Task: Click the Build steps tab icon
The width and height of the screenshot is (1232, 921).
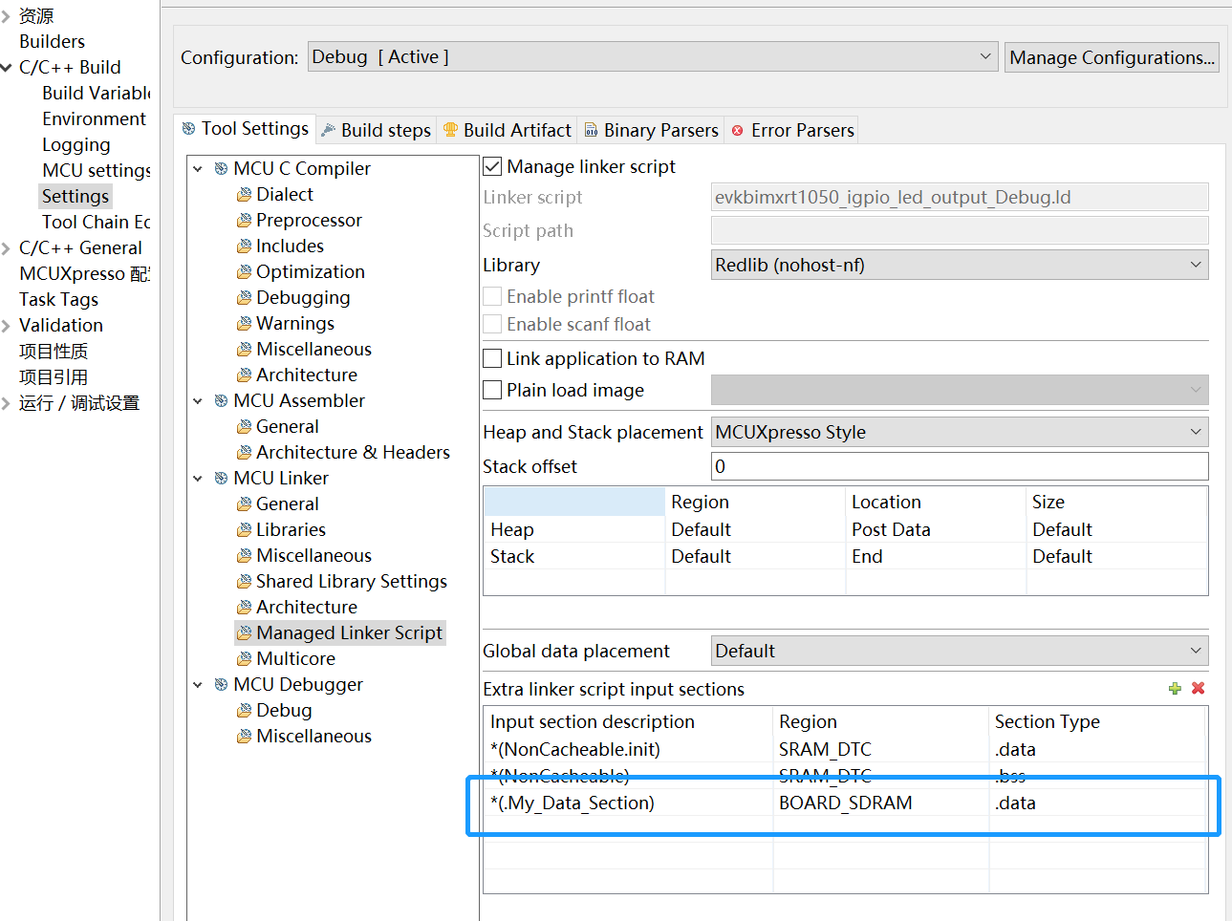Action: 328,130
